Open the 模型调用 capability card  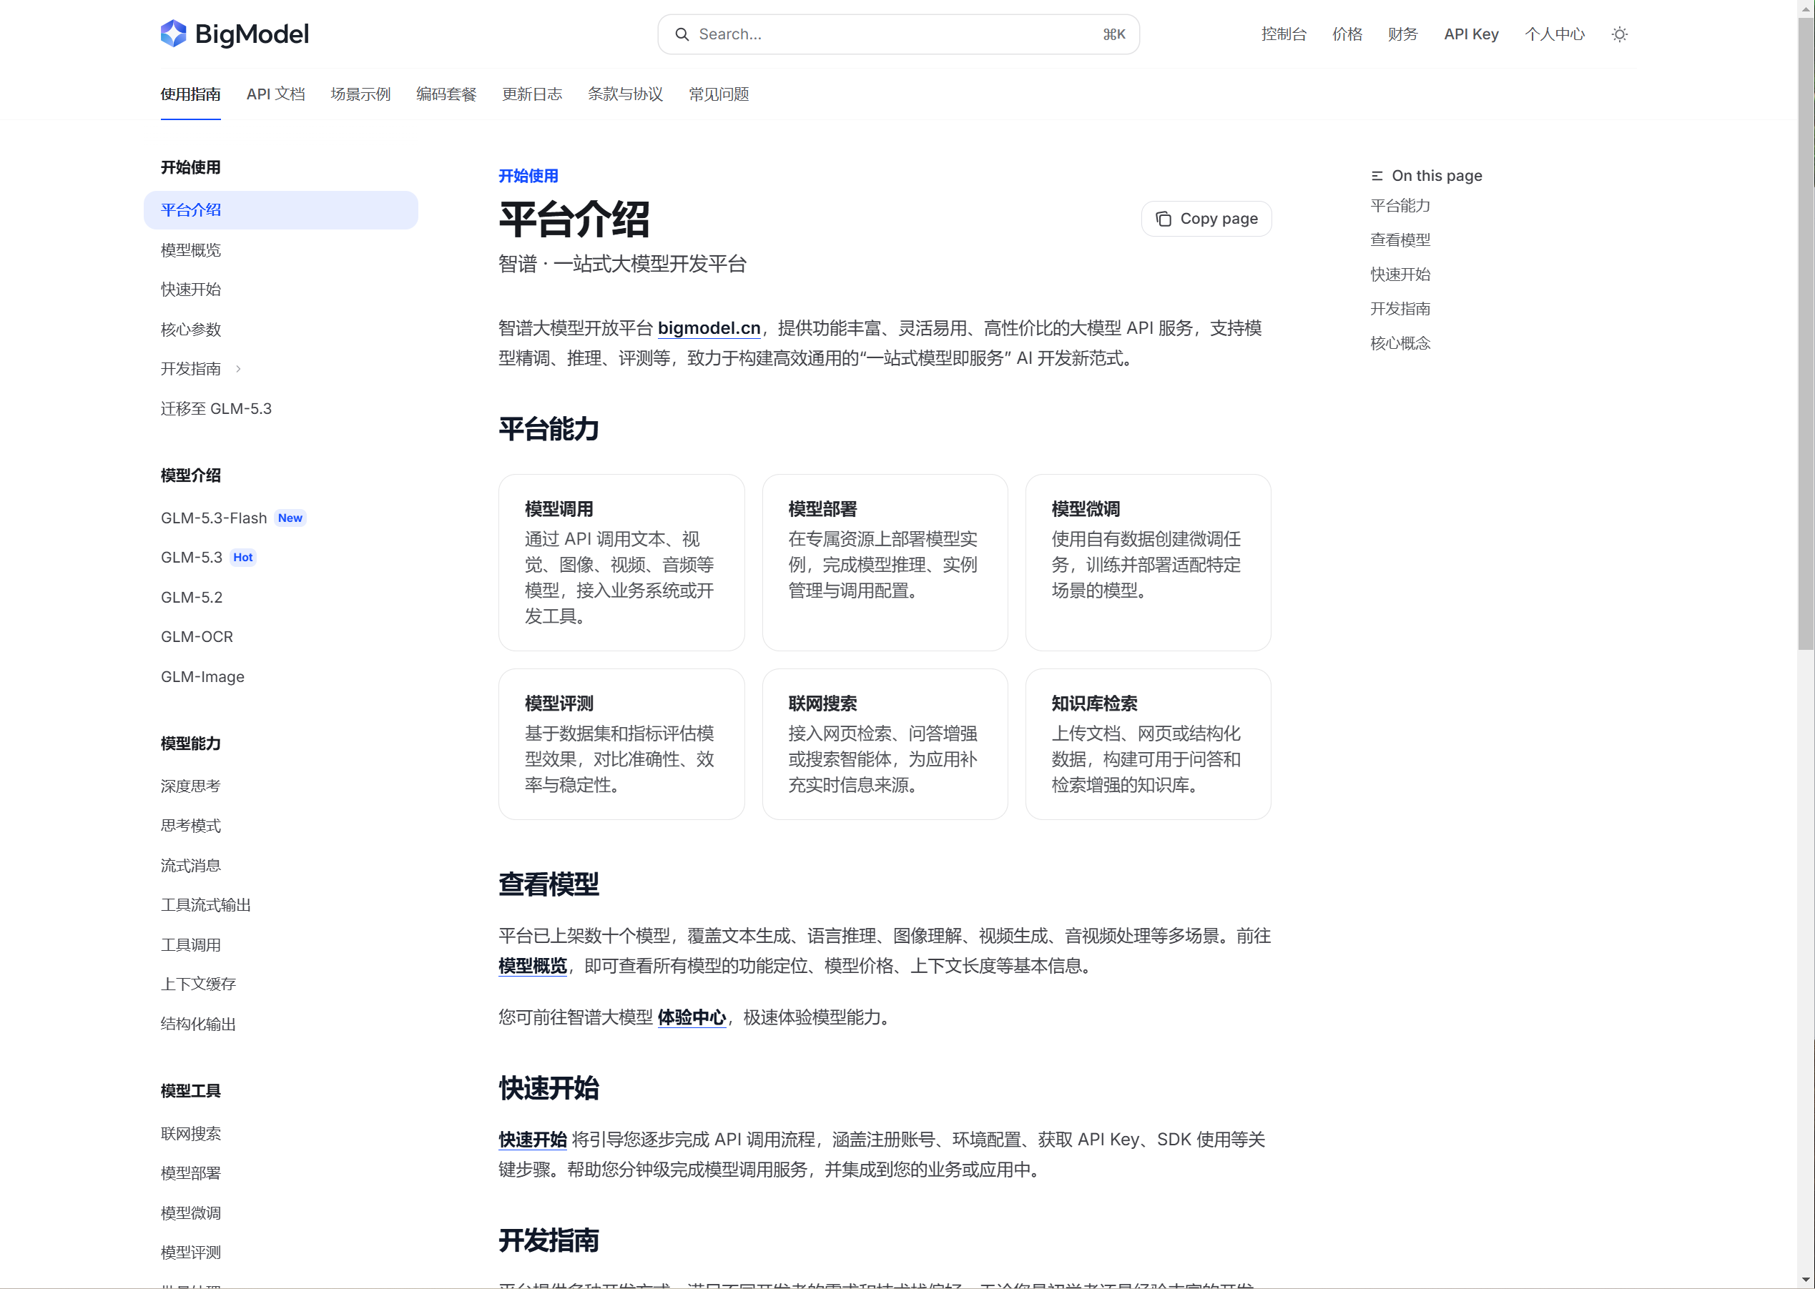tap(621, 563)
